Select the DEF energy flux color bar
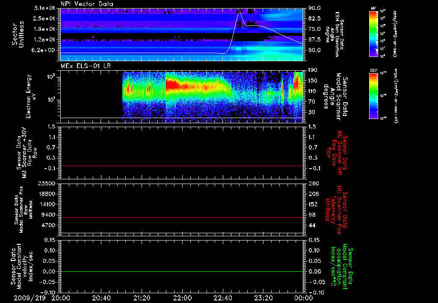Viewport: 438px width, 303px height. tap(374, 96)
